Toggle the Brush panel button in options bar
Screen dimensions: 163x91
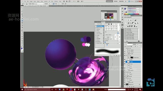click(x=30, y=4)
